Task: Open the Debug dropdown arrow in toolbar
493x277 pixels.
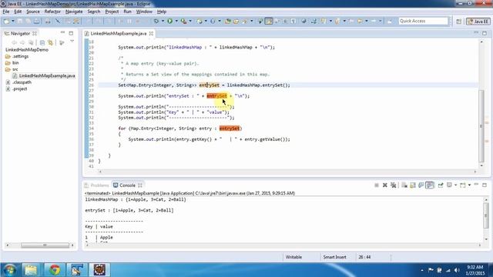Action: click(x=163, y=21)
